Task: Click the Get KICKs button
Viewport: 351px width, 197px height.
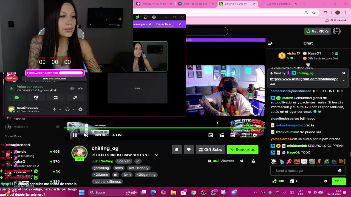Action: tap(317, 31)
